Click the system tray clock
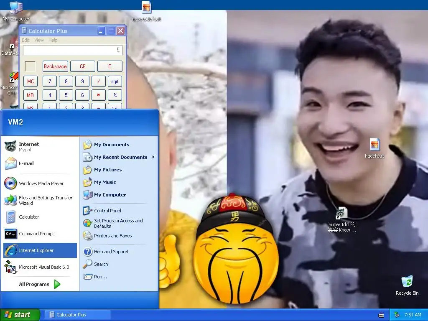 413,315
